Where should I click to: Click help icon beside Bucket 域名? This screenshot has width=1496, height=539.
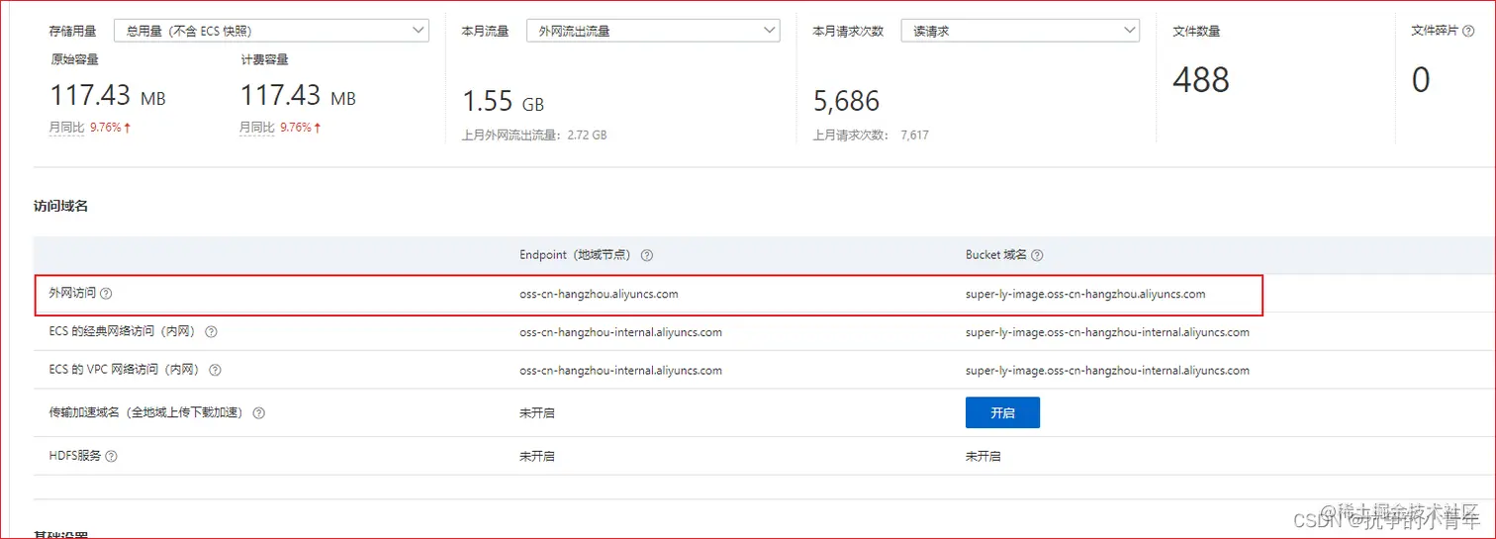click(1037, 255)
